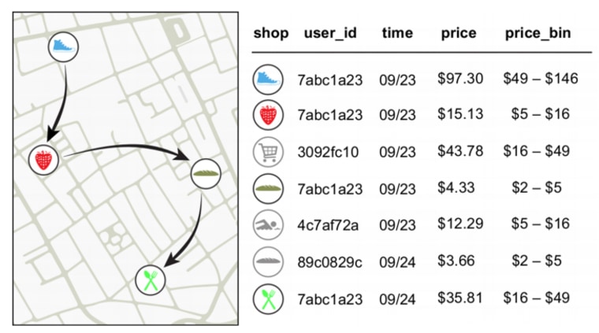Image resolution: width=599 pixels, height=333 pixels.
Task: Select the strawberry icon in the table
Action: click(x=268, y=115)
